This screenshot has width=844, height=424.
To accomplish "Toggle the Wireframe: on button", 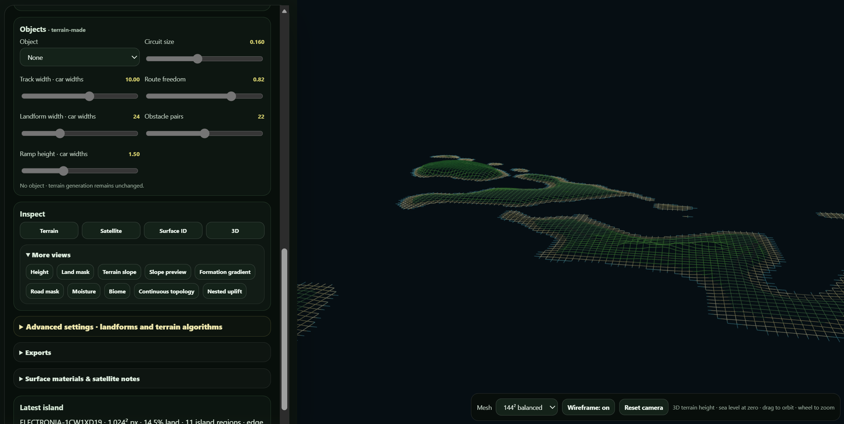I will coord(588,407).
